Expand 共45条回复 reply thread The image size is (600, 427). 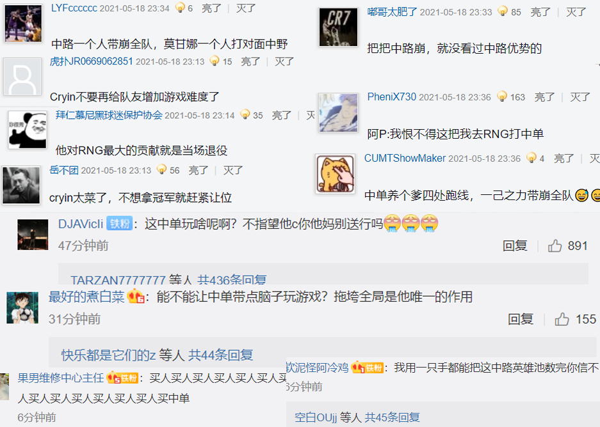coord(392,417)
